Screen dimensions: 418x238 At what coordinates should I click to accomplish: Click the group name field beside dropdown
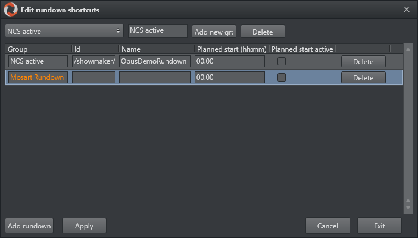[158, 31]
